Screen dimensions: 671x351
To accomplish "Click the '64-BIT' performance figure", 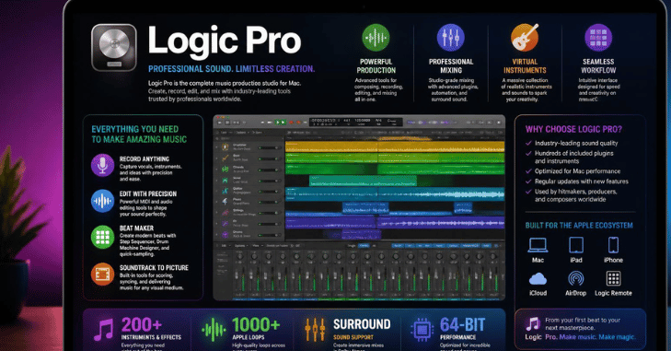I will 463,325.
